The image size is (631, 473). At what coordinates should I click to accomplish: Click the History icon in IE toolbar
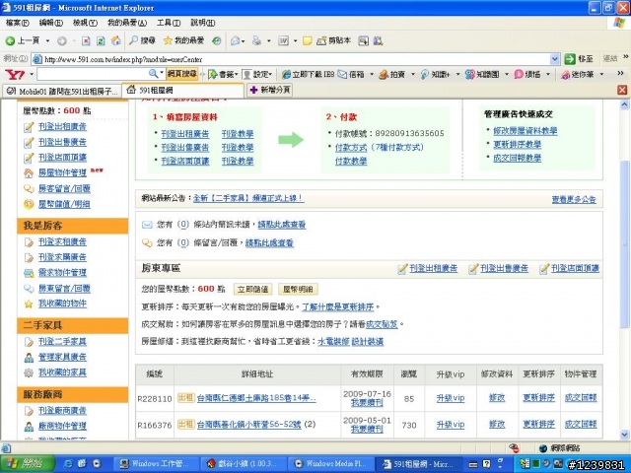click(x=217, y=40)
